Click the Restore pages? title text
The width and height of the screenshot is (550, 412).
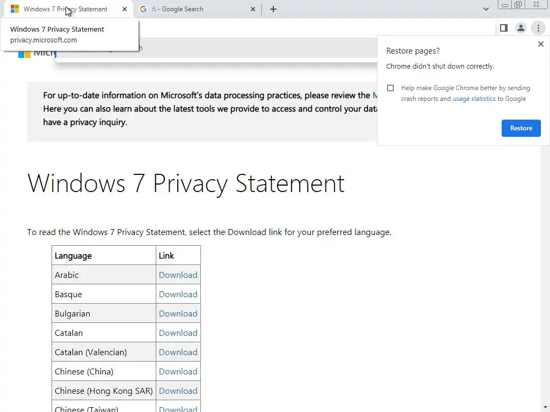coord(412,51)
